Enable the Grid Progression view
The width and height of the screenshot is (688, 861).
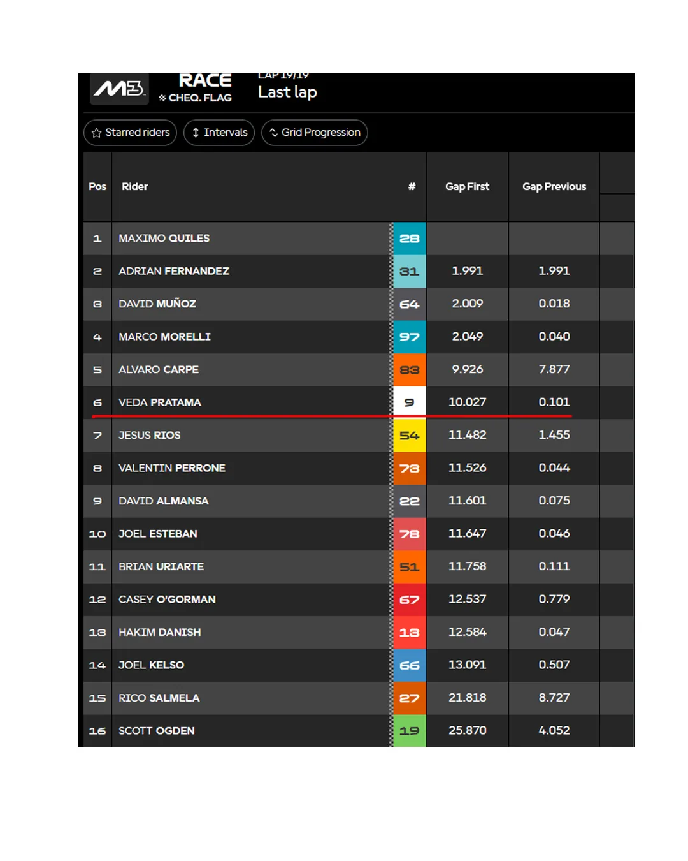(x=315, y=133)
